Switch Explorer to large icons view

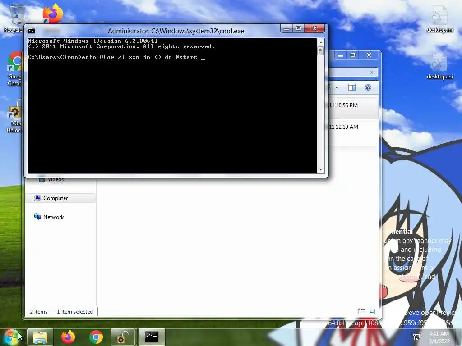372,311
